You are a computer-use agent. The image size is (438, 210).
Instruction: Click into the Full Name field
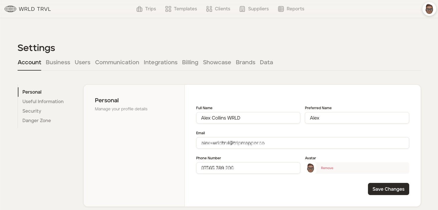click(x=248, y=118)
